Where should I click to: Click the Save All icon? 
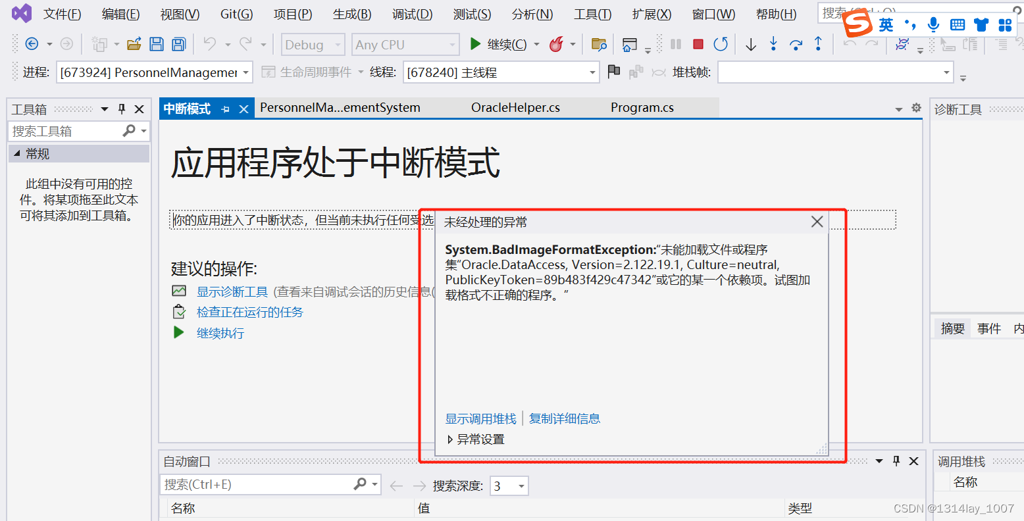(178, 43)
